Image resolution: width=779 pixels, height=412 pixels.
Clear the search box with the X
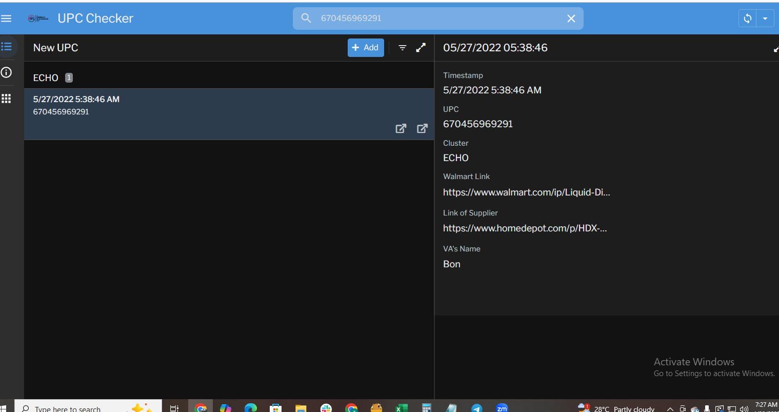tap(571, 18)
